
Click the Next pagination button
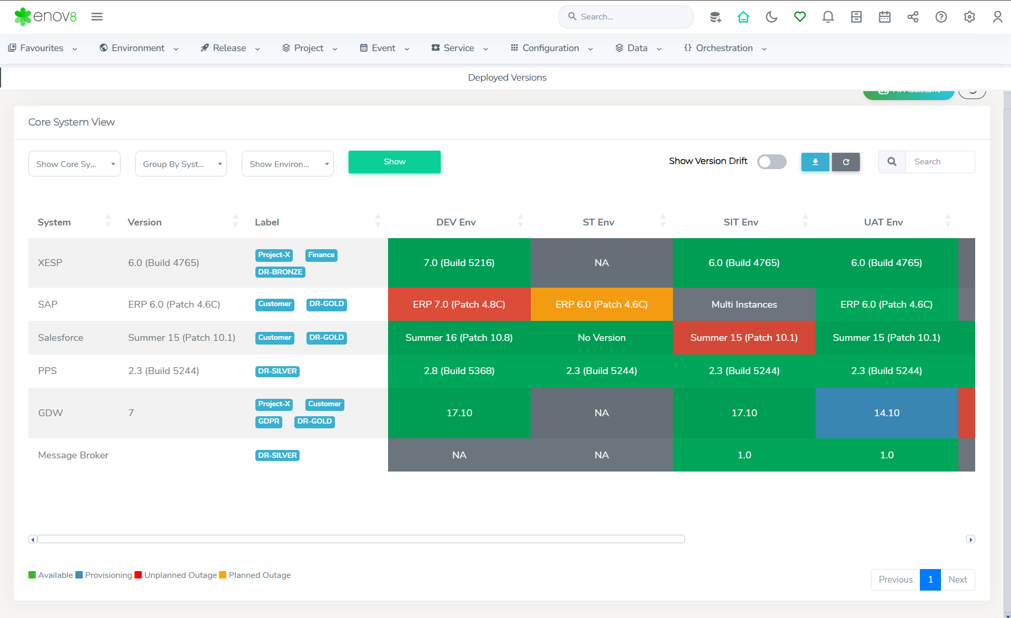pos(957,580)
